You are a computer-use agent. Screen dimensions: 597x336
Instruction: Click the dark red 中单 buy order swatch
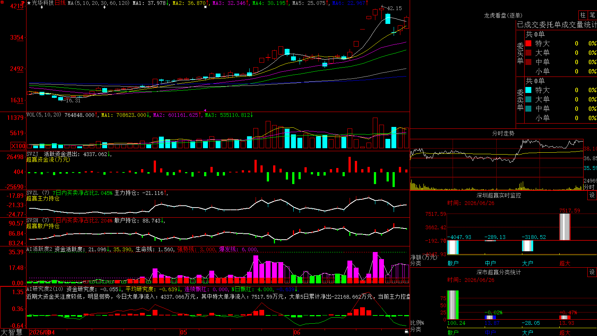coord(528,62)
